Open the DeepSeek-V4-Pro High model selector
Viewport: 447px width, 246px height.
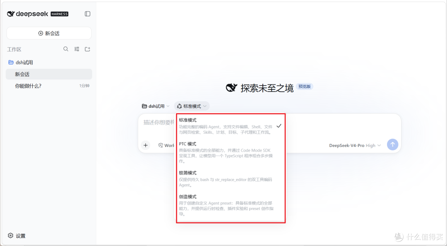[x=355, y=145]
